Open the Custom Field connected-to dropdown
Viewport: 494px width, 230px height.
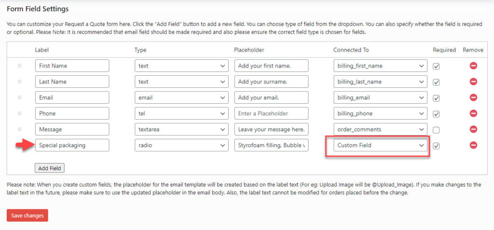380,145
